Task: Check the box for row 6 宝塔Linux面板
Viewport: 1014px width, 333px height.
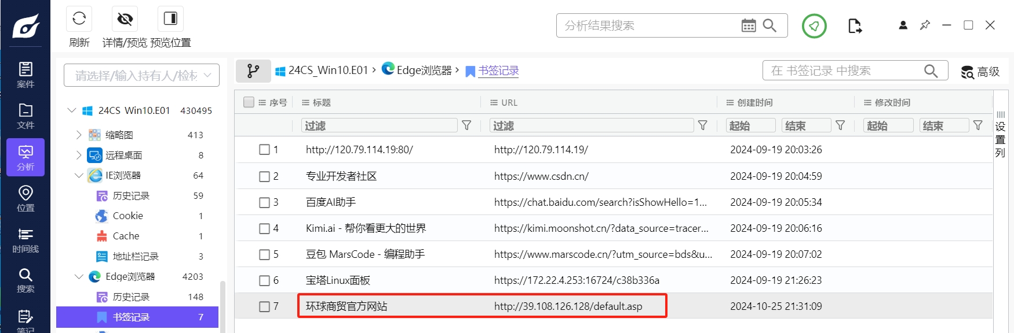Action: point(264,280)
